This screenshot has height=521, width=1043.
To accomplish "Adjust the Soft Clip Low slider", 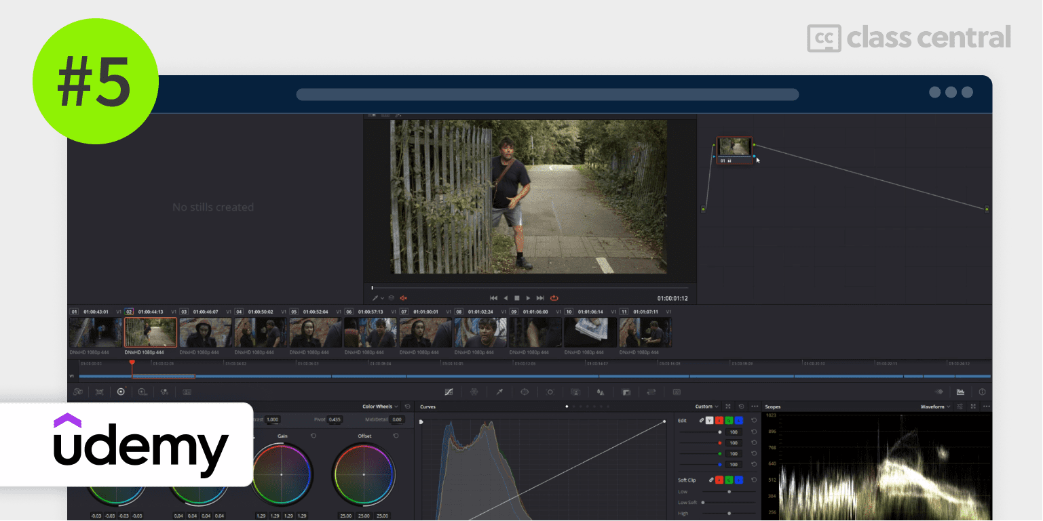I will point(729,491).
